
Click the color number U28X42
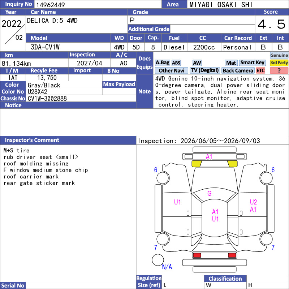tap(38, 92)
